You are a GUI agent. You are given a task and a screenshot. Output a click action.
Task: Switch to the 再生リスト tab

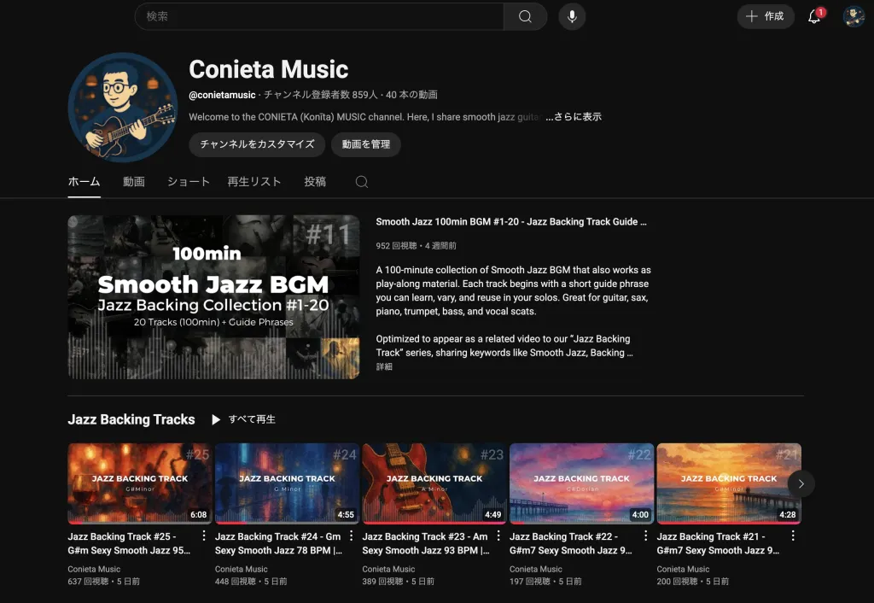254,182
